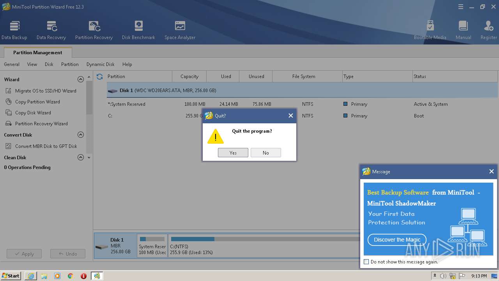This screenshot has width=499, height=281.
Task: Collapse the Clean Disk section
Action: point(81,157)
